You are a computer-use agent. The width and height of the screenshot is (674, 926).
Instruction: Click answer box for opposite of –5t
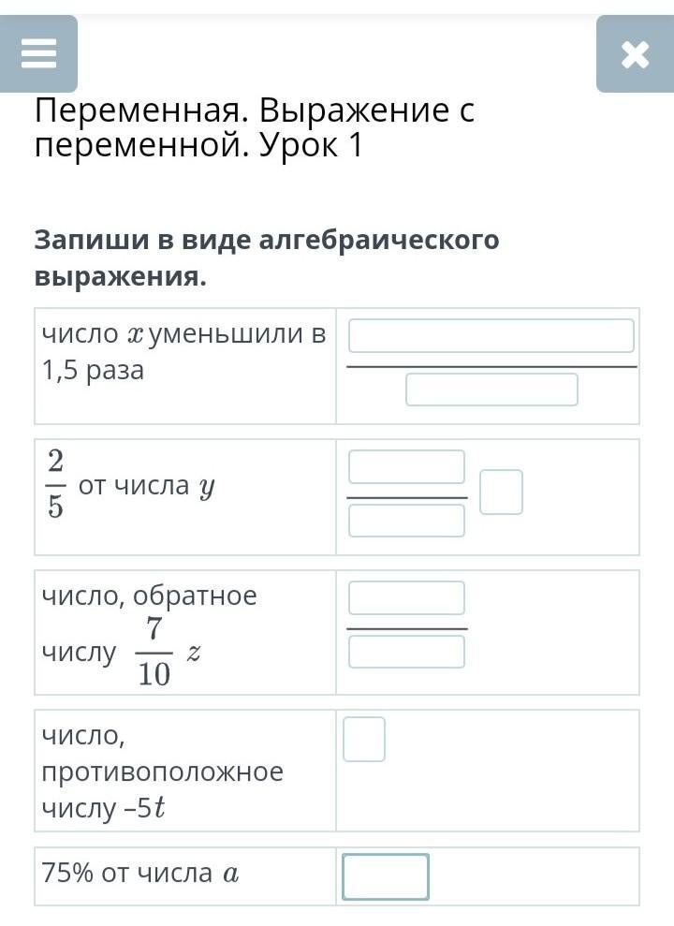pyautogui.click(x=364, y=739)
